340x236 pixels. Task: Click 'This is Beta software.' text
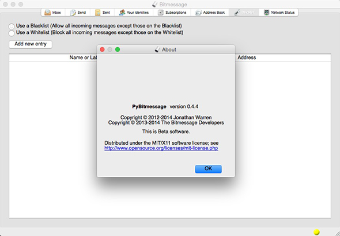click(x=166, y=131)
